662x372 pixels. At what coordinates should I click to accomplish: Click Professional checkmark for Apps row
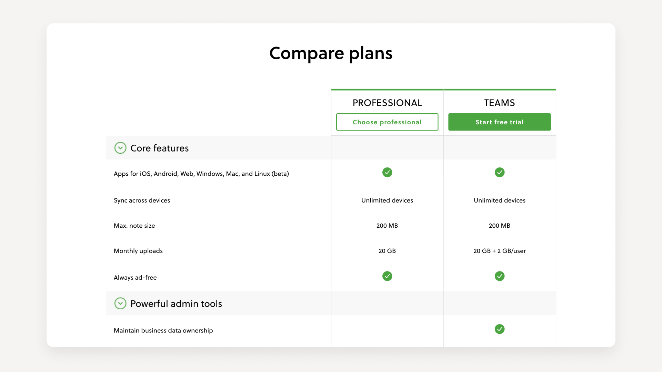(x=387, y=172)
